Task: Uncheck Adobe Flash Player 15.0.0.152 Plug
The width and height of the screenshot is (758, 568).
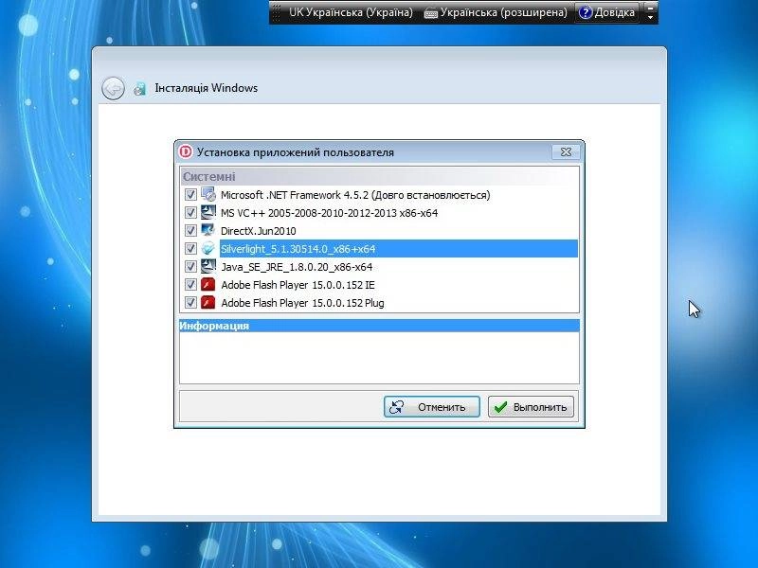Action: click(x=190, y=302)
